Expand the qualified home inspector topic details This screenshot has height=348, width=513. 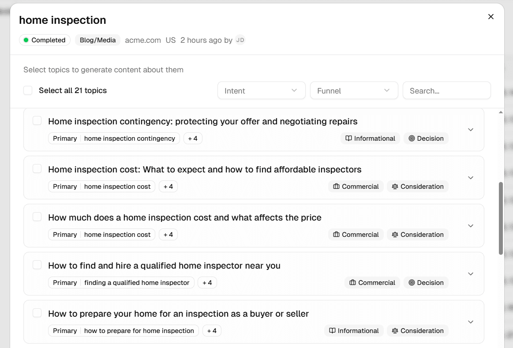(470, 274)
